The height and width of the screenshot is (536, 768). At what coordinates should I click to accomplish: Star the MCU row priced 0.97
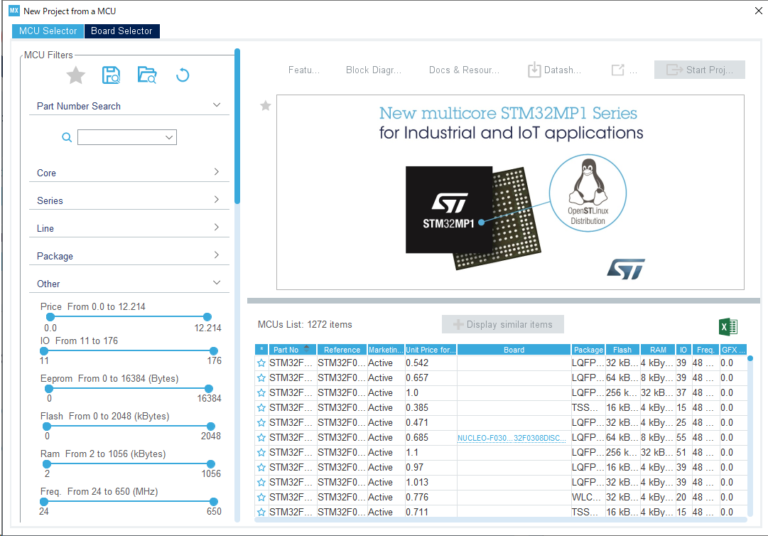(261, 468)
